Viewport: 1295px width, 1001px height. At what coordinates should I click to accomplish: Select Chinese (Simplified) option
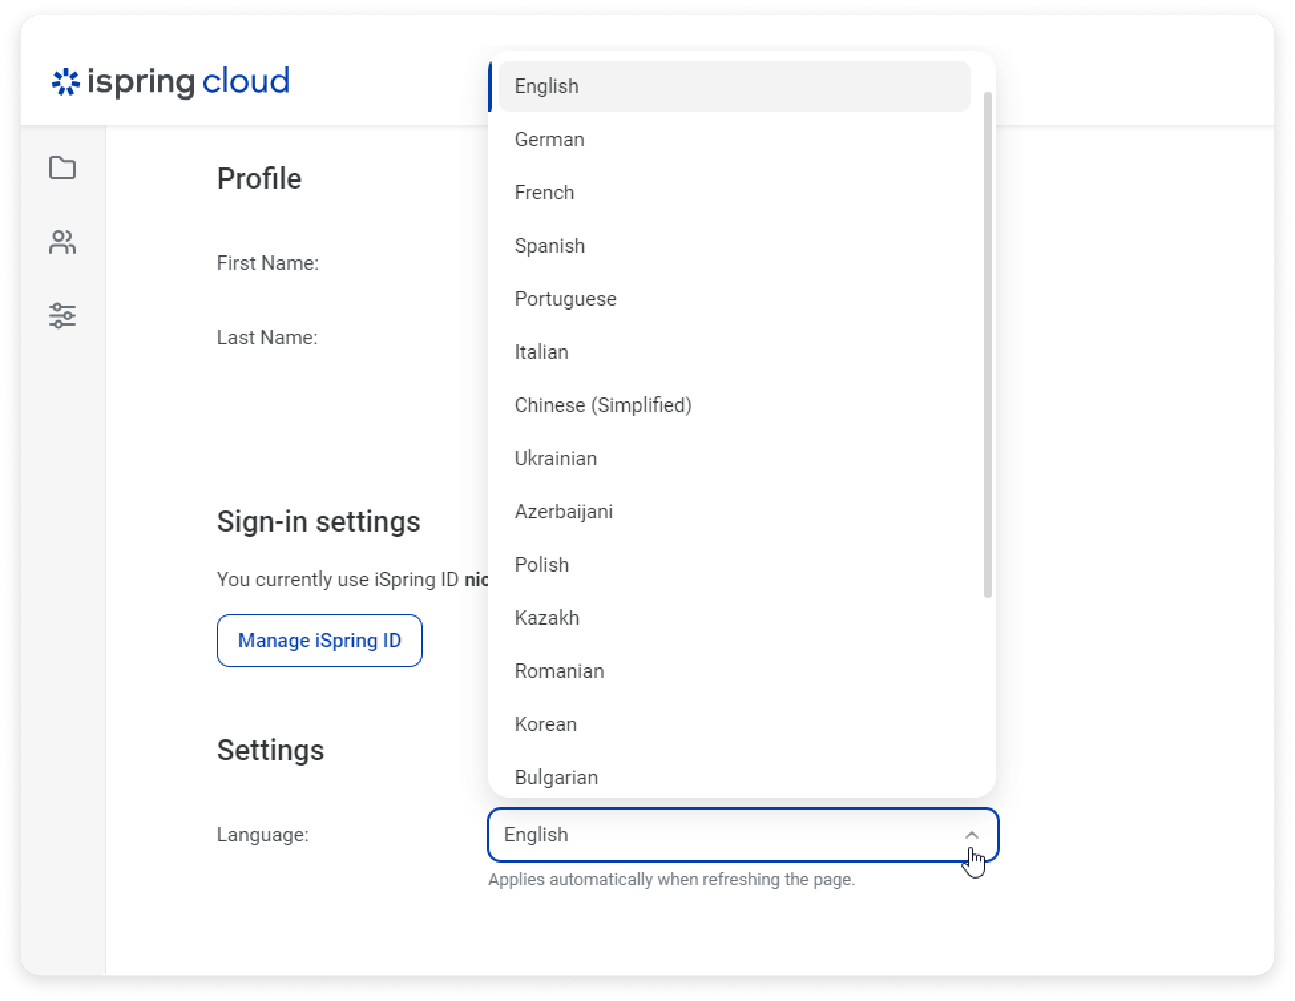click(x=734, y=405)
